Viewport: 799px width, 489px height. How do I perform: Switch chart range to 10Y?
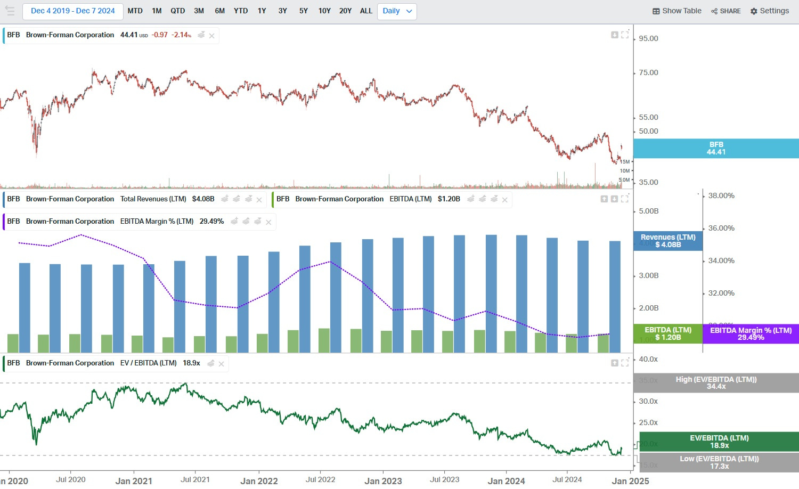tap(324, 11)
